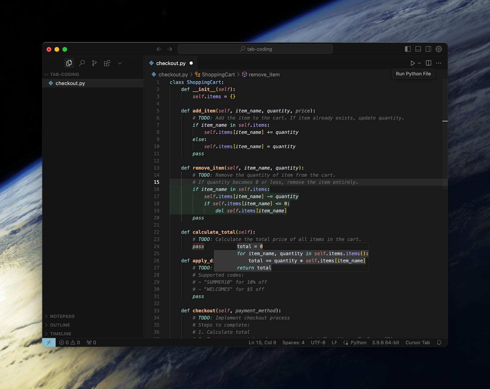Open editor more actions ellipsis

click(439, 63)
